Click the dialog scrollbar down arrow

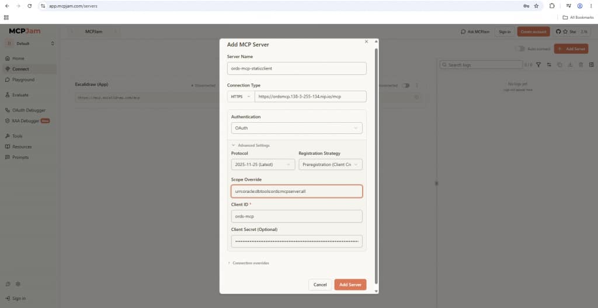point(377,291)
